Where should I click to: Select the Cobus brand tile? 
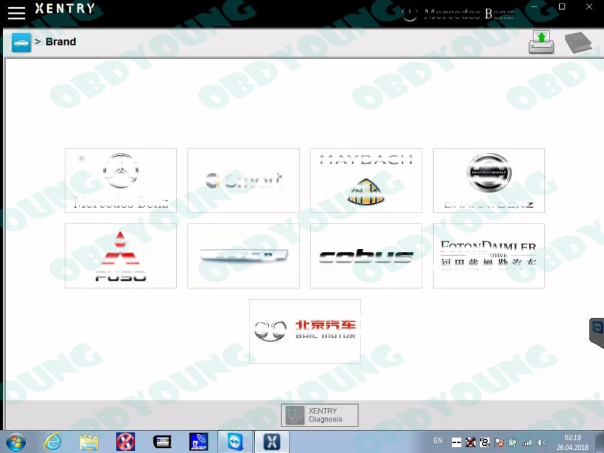pyautogui.click(x=367, y=255)
